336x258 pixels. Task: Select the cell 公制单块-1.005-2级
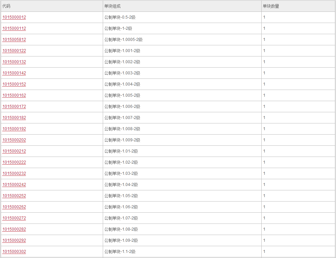click(182, 95)
